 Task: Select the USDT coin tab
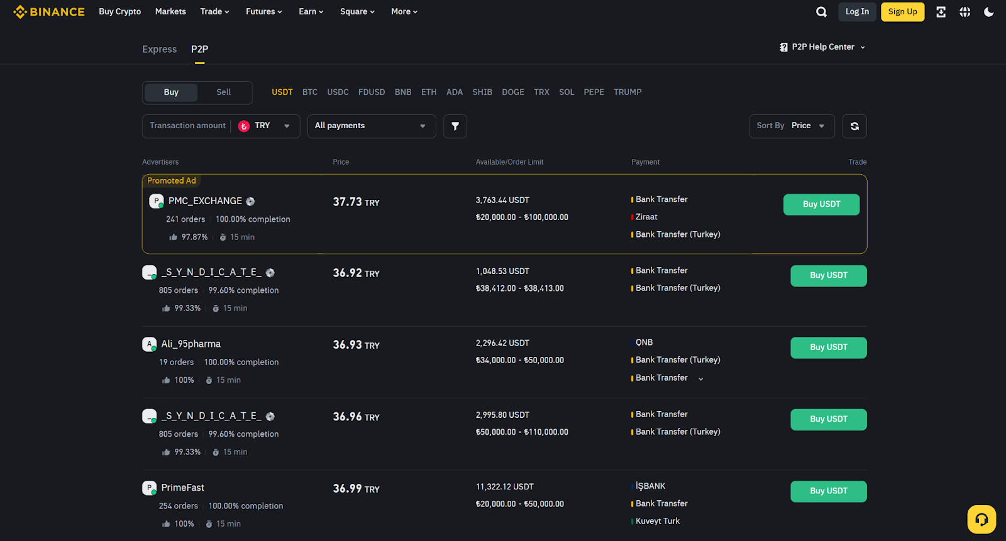282,92
